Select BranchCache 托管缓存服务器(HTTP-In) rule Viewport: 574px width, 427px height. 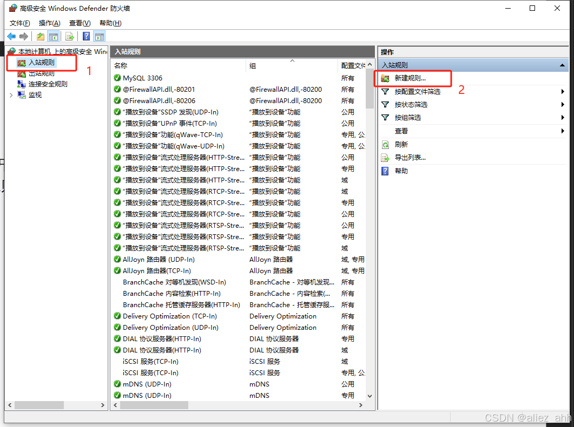coord(182,304)
